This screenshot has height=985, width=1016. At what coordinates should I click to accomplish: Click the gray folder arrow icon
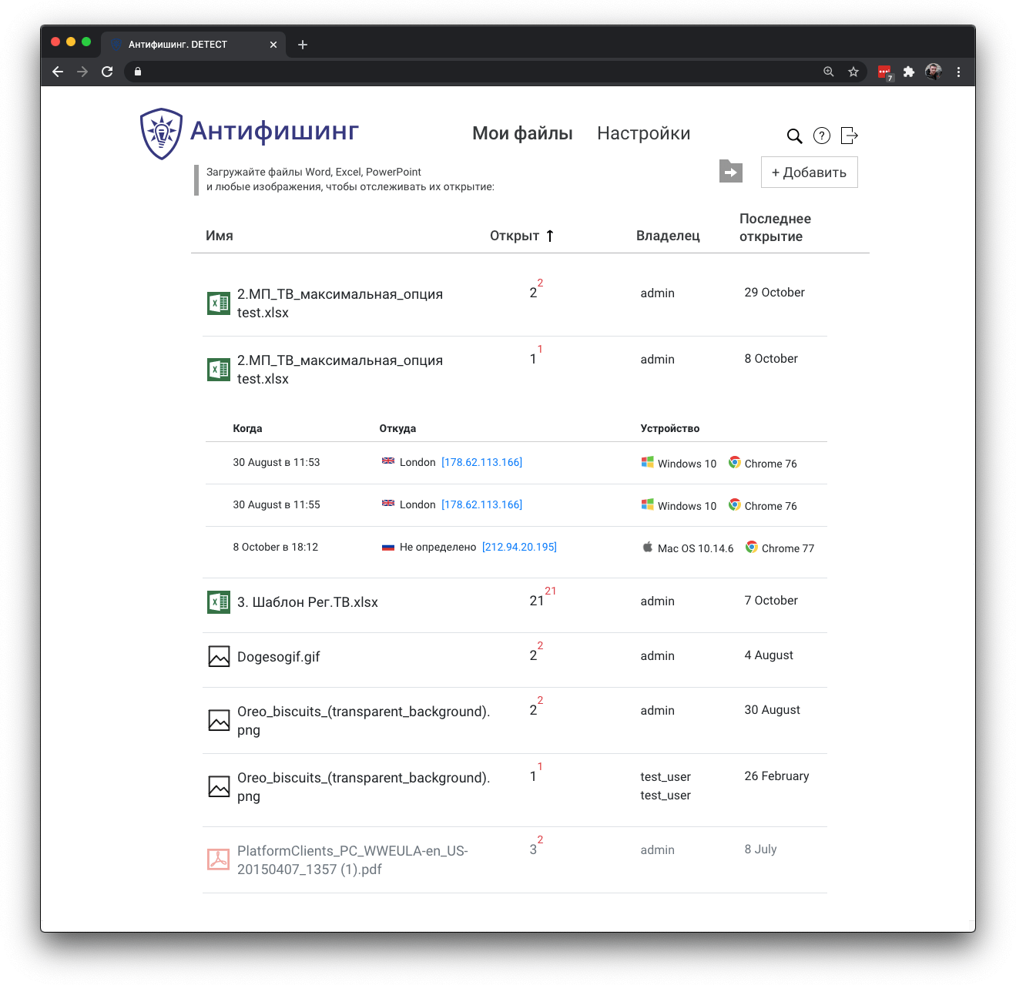click(731, 171)
